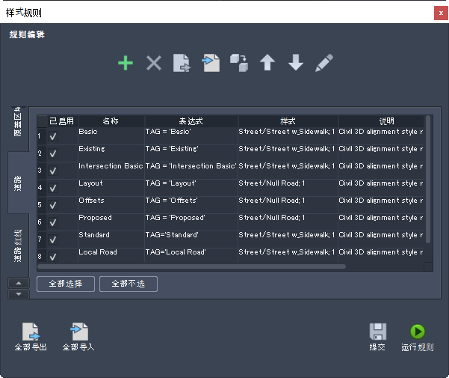Click expression cell TAG = 'Offsets'

pyautogui.click(x=191, y=205)
